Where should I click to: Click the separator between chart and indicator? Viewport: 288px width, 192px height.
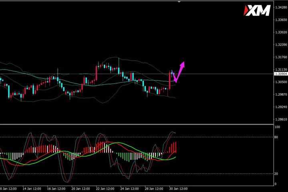[137, 124]
